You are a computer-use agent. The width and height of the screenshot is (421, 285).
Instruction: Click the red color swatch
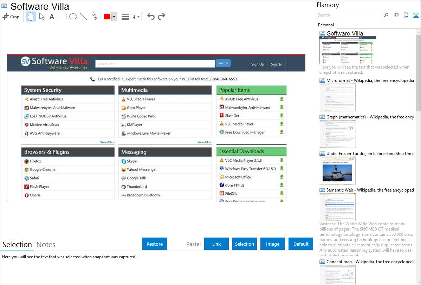107,17
